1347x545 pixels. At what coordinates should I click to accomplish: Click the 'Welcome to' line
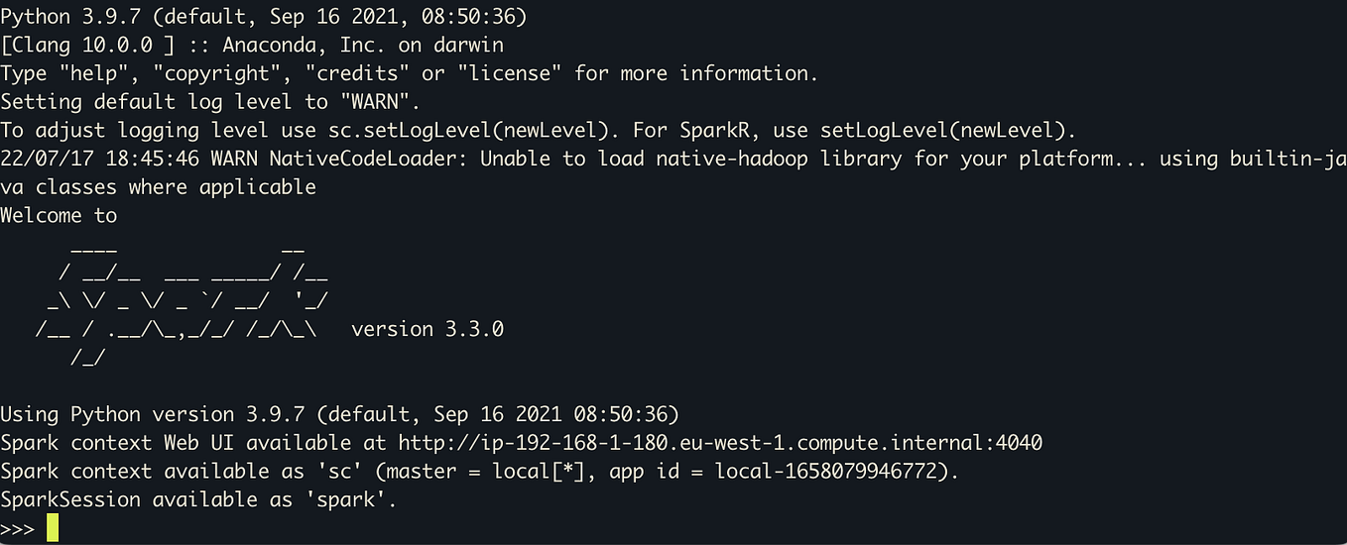[59, 215]
